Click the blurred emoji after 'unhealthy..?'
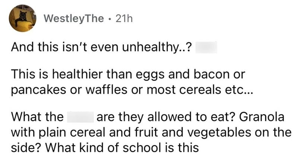 click(206, 47)
